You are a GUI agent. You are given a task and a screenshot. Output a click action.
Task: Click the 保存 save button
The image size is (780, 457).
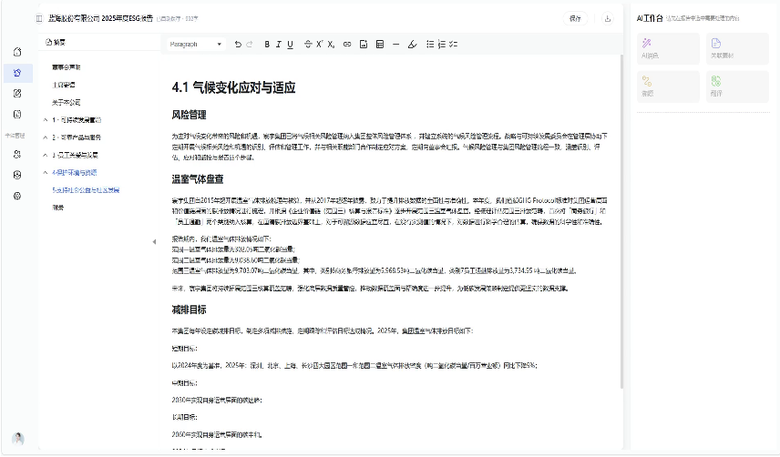pyautogui.click(x=575, y=18)
